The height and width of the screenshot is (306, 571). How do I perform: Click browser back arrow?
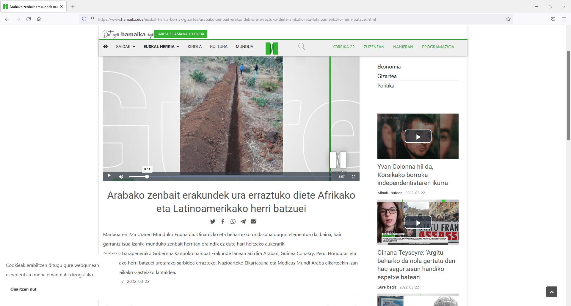pos(7,19)
